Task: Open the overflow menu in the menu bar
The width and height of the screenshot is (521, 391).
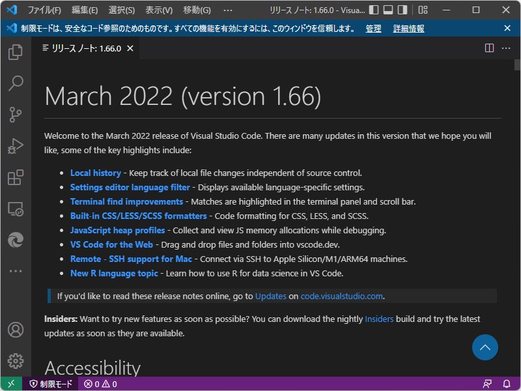Action: tap(227, 10)
